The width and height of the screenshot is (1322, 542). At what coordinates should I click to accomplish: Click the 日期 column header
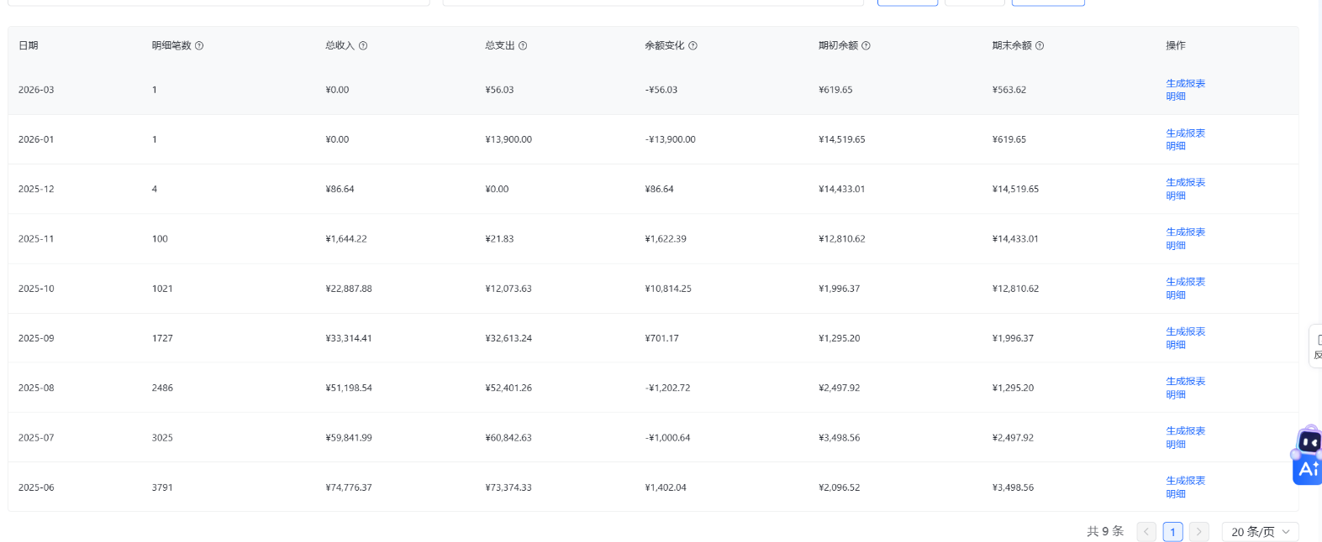[29, 46]
